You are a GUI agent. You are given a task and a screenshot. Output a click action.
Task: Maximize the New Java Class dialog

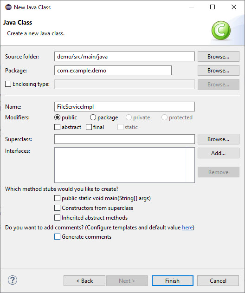pyautogui.click(x=213, y=7)
